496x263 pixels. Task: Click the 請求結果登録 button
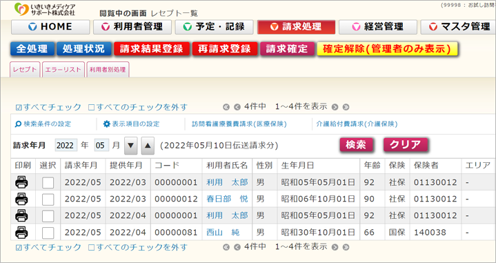tap(152, 49)
